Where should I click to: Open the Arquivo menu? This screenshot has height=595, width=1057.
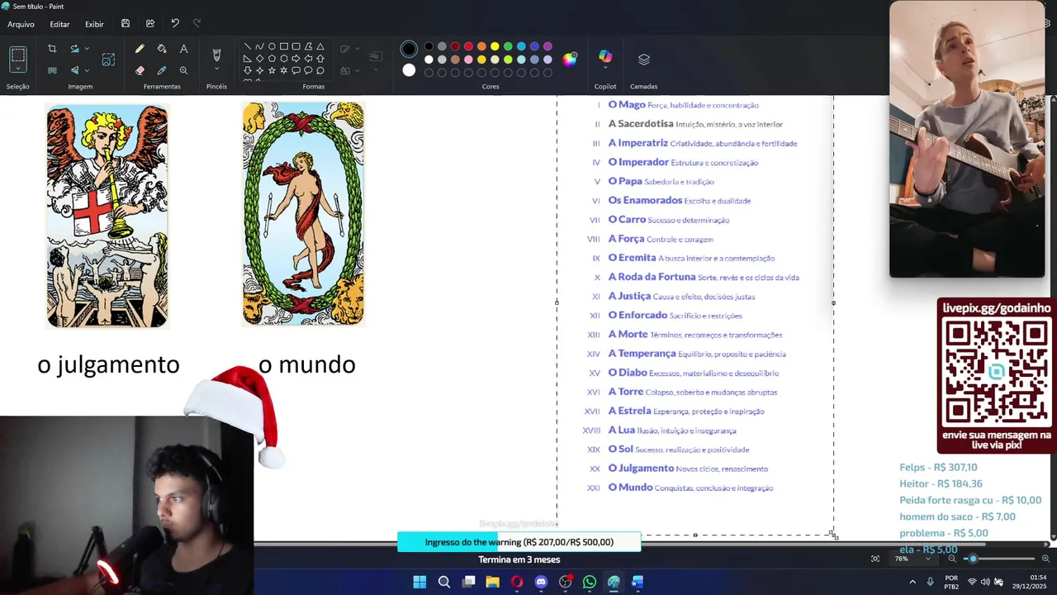point(21,24)
